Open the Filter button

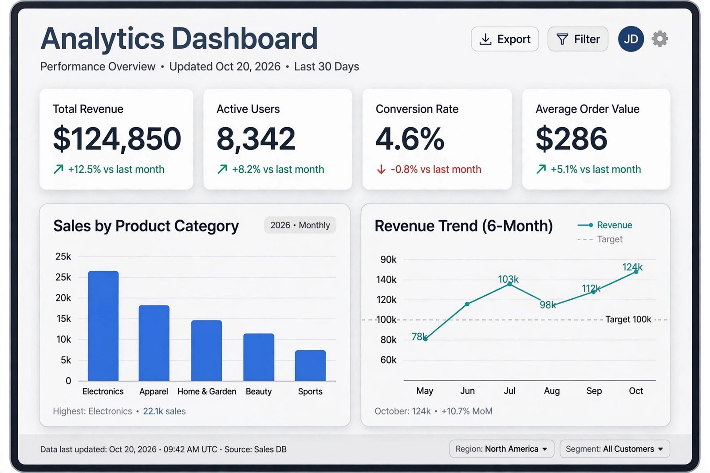(578, 39)
